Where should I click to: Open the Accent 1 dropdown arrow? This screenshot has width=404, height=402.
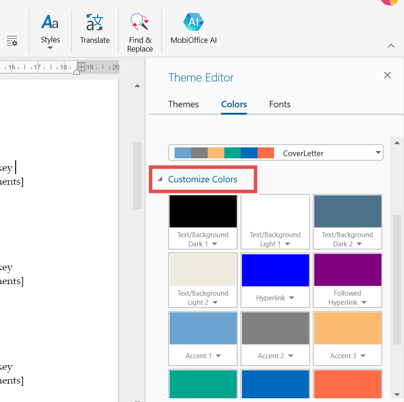tap(218, 356)
